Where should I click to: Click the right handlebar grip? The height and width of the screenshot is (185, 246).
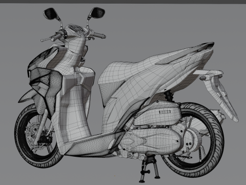(x=100, y=35)
